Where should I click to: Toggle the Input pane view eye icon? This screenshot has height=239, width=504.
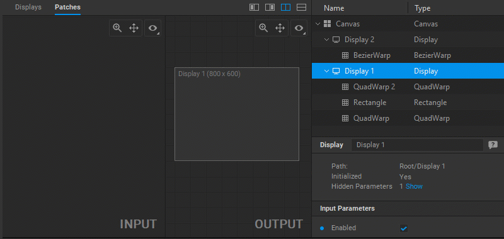[152, 28]
